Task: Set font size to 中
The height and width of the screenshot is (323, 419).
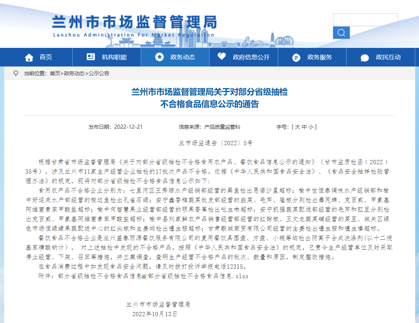Action: [304, 127]
